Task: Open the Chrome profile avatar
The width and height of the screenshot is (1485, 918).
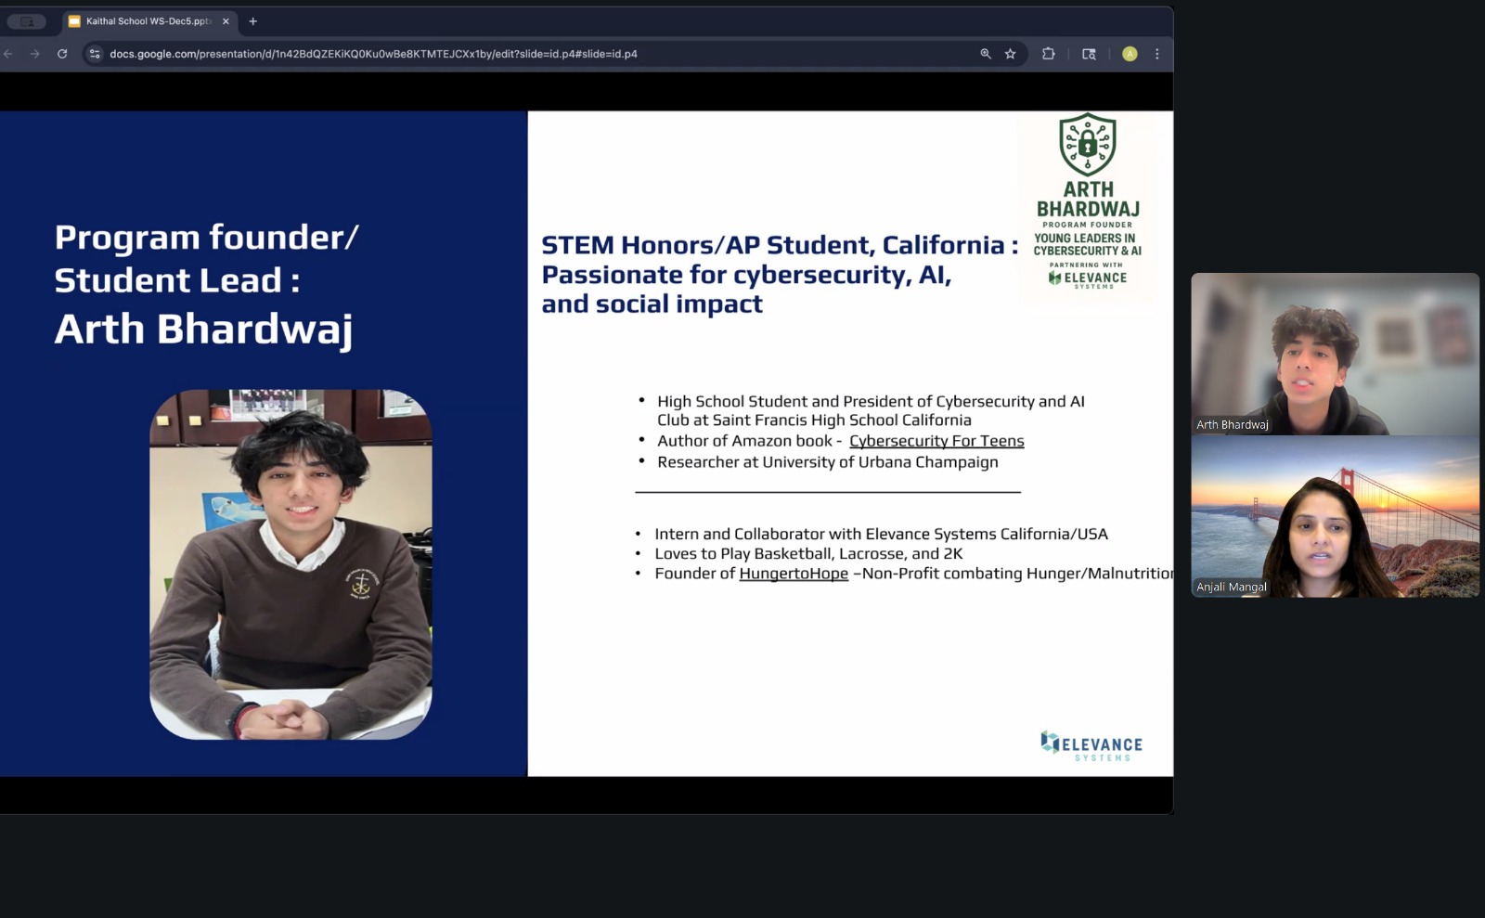Action: point(1130,54)
